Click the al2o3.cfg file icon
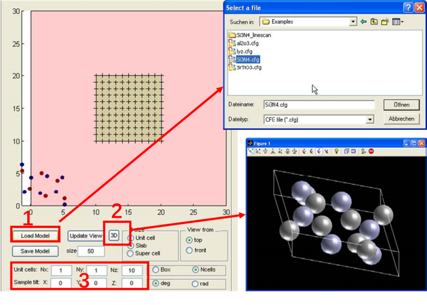This screenshot has height=305, width=427. point(232,43)
